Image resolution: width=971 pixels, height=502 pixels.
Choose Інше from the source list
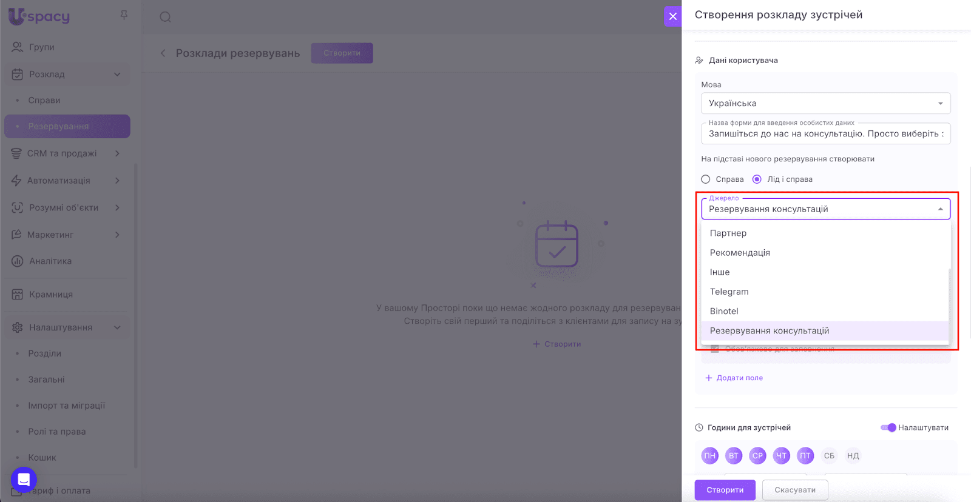(825, 272)
